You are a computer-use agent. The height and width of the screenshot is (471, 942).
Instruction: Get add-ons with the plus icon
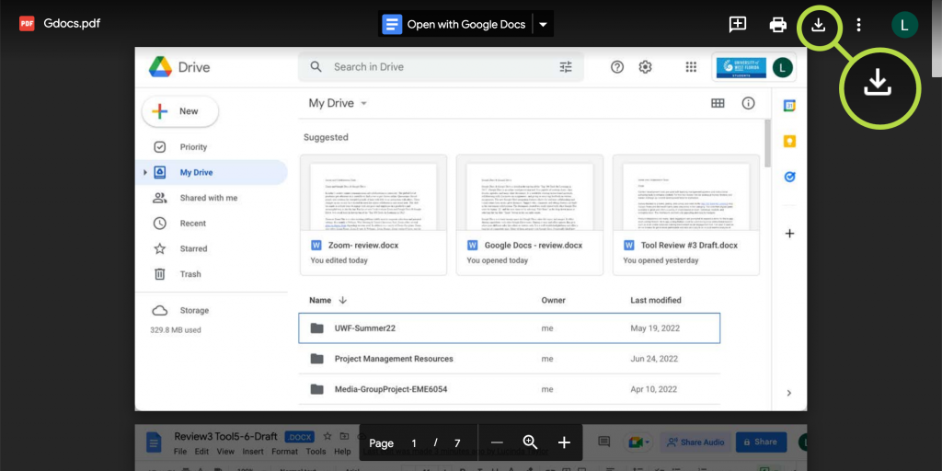coord(790,233)
